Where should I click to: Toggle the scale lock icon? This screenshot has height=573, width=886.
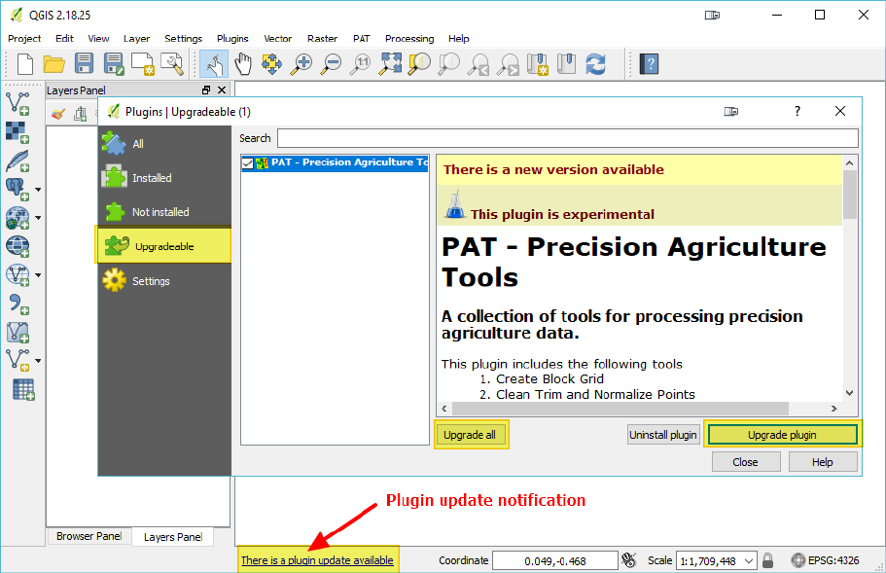click(767, 560)
